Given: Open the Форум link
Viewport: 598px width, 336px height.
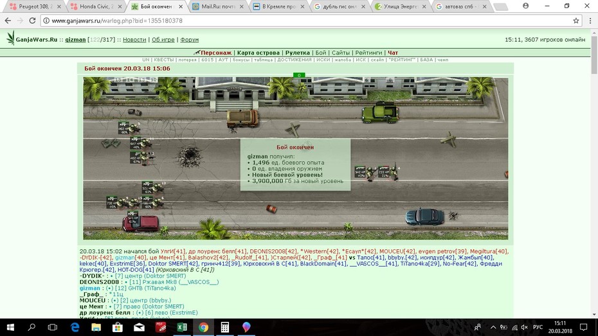Looking at the screenshot, I should click(190, 40).
